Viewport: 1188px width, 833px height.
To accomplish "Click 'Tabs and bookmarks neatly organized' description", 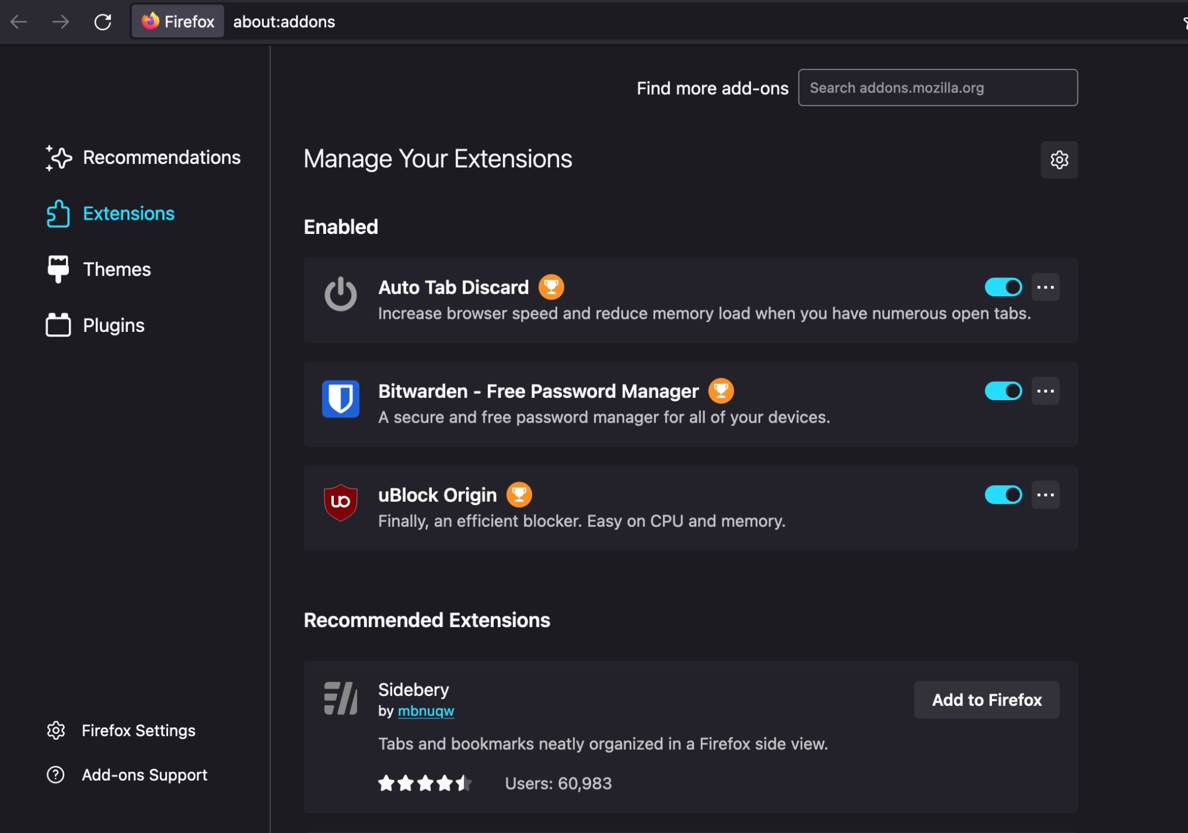I will [603, 744].
